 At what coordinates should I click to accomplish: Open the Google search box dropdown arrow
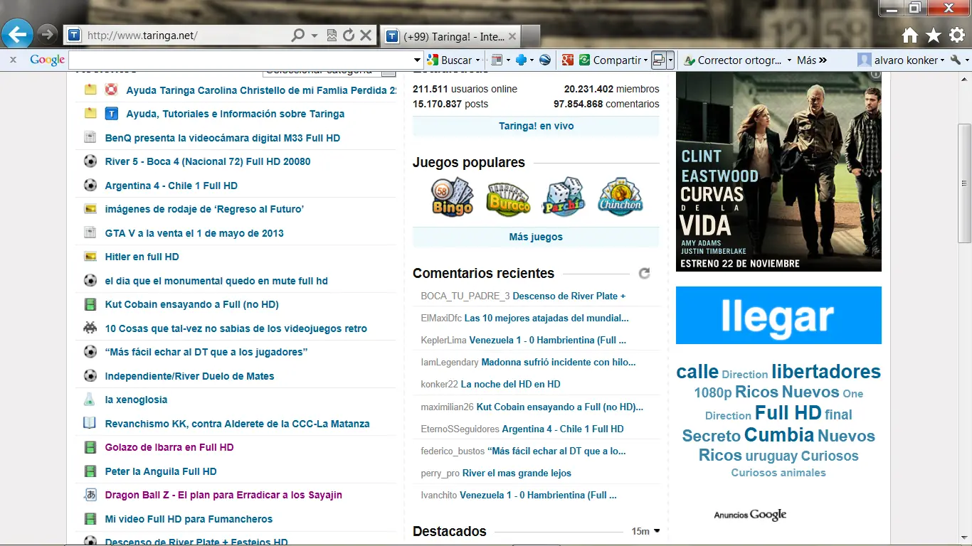pyautogui.click(x=418, y=60)
